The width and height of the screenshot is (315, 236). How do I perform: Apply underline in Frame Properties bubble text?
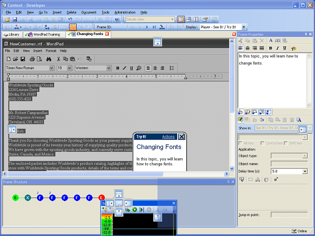click(x=284, y=48)
